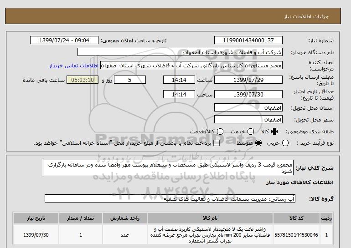The width and height of the screenshot is (351, 248).
Task: Click the need date cell 1399/07/30 in table
Action: coord(36,235)
